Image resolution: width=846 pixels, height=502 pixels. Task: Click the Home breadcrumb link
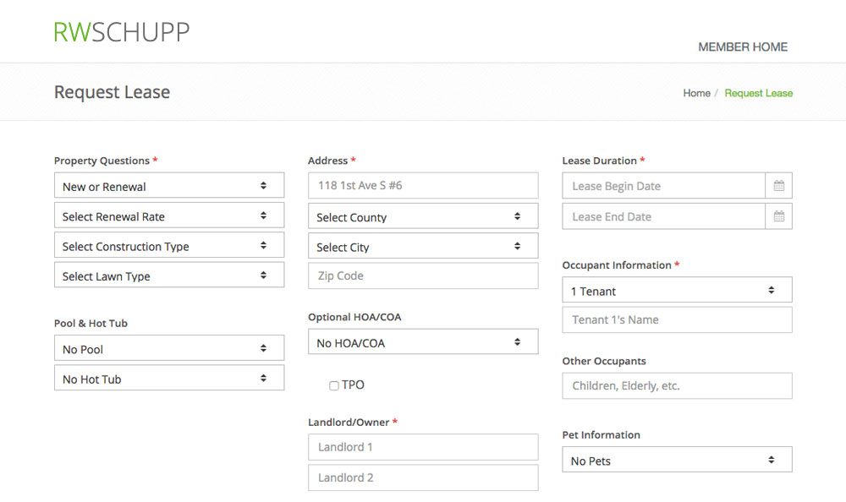(696, 93)
